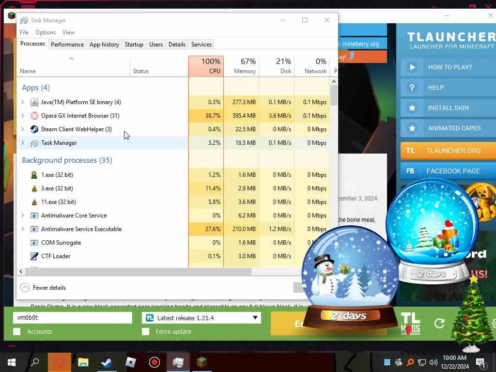496x372 pixels.
Task: Click the Java Platform SE binary icon
Action: point(34,102)
